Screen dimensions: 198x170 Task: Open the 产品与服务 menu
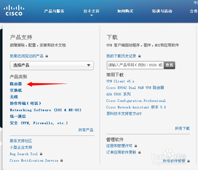pyautogui.click(x=54, y=11)
